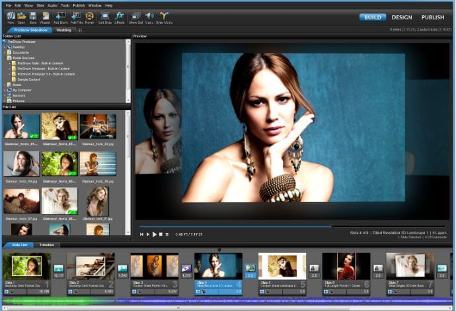Switch to the BUILD workspace
This screenshot has height=311, width=456.
click(373, 17)
